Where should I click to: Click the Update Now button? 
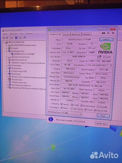pyautogui.click(x=102, y=123)
